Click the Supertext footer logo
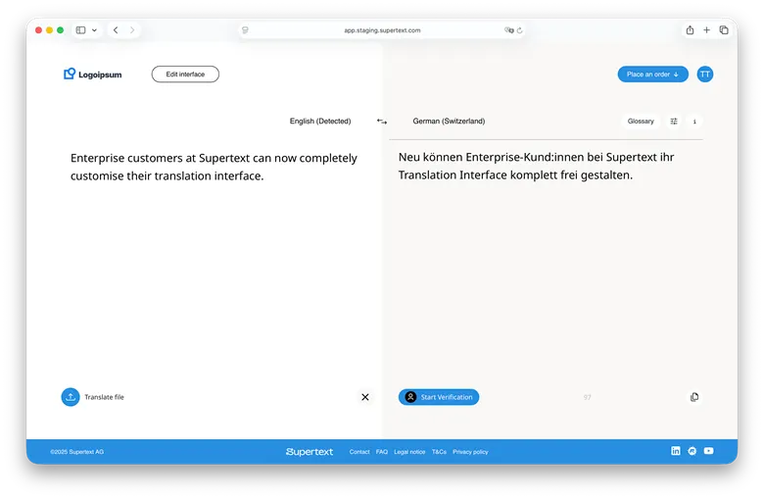The width and height of the screenshot is (764, 499). (x=310, y=452)
